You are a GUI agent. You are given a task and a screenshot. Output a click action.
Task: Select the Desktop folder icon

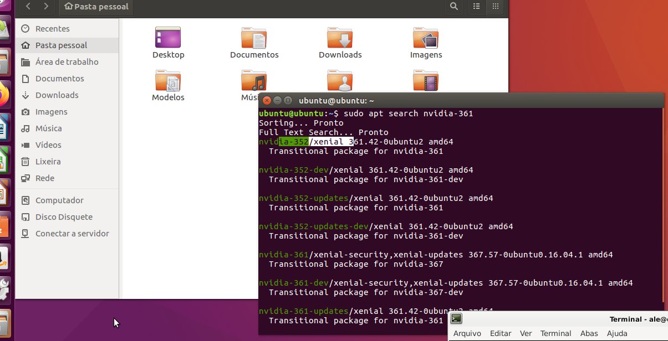pyautogui.click(x=168, y=38)
